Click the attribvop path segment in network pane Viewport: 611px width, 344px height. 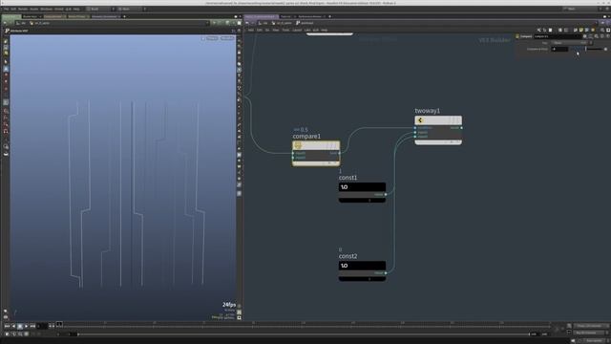point(305,23)
